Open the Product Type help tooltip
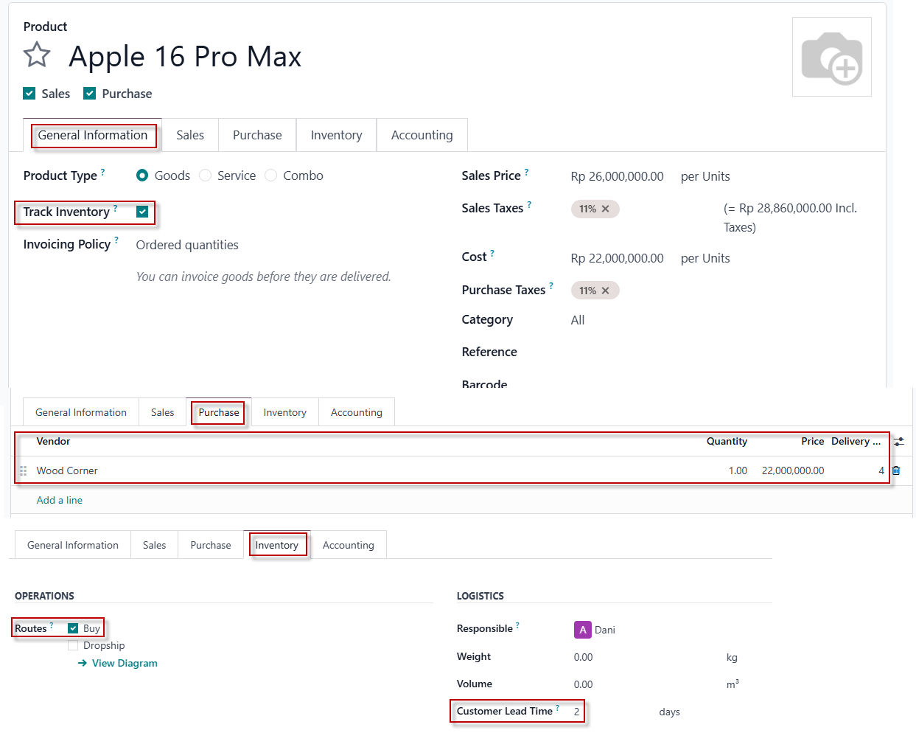This screenshot has height=733, width=916. click(x=103, y=171)
